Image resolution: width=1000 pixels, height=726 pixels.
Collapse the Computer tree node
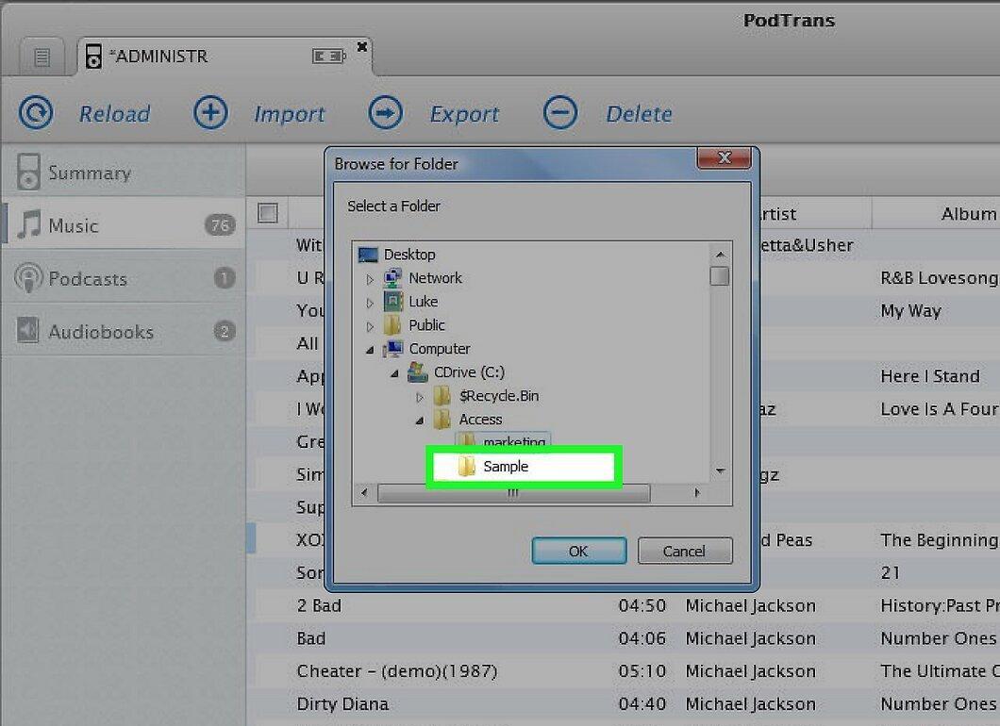coord(370,350)
